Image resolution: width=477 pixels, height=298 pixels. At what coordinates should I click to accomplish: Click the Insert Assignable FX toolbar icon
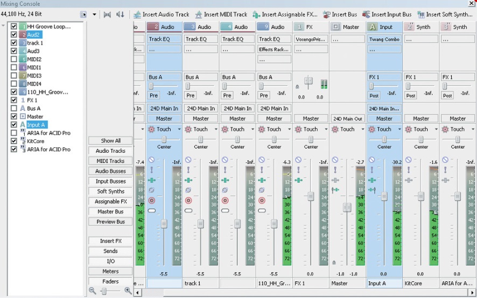pyautogui.click(x=256, y=15)
